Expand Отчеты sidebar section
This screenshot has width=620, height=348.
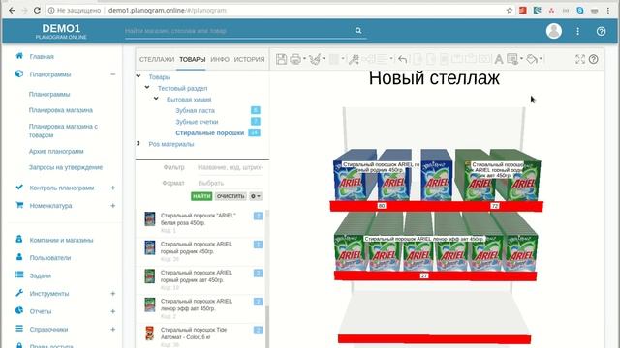pos(112,311)
